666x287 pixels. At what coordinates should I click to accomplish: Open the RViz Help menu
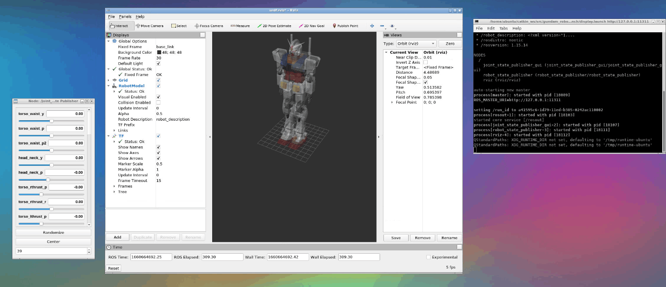tap(140, 17)
